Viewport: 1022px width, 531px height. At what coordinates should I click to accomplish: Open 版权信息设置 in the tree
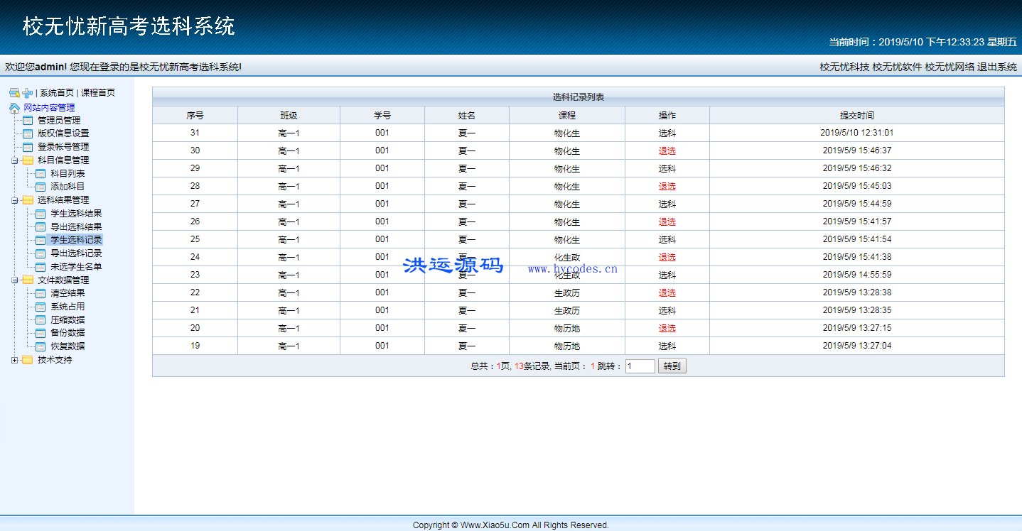point(63,133)
